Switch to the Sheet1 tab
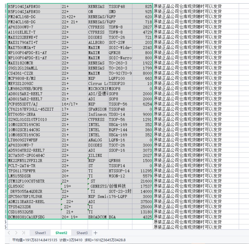 [x=40, y=233]
